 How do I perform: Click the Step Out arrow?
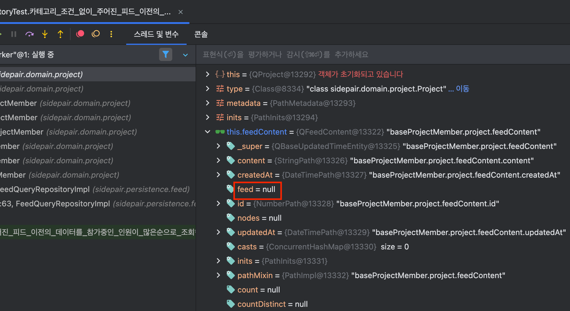(60, 34)
